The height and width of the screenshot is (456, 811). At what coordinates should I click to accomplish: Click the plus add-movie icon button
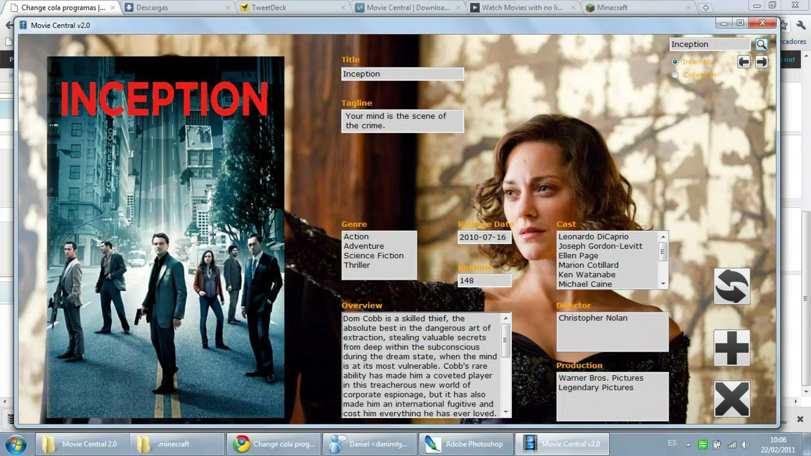click(x=732, y=348)
